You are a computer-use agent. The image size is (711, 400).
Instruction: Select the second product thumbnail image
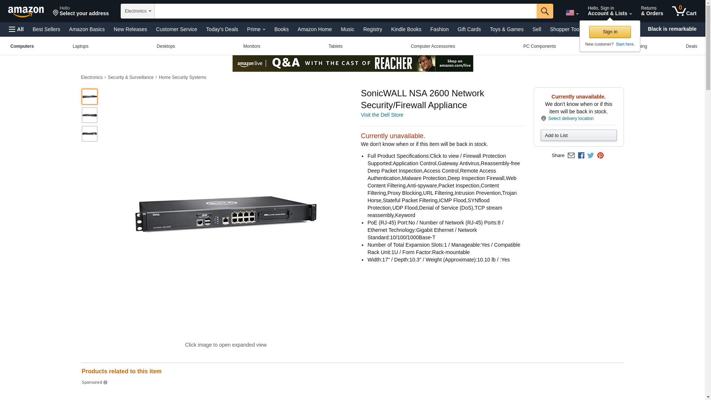tap(90, 115)
